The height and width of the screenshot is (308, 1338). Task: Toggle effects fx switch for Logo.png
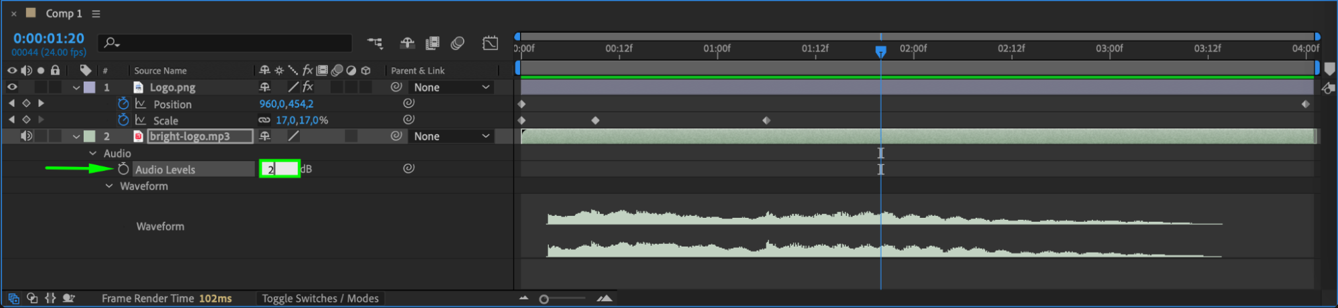coord(308,87)
